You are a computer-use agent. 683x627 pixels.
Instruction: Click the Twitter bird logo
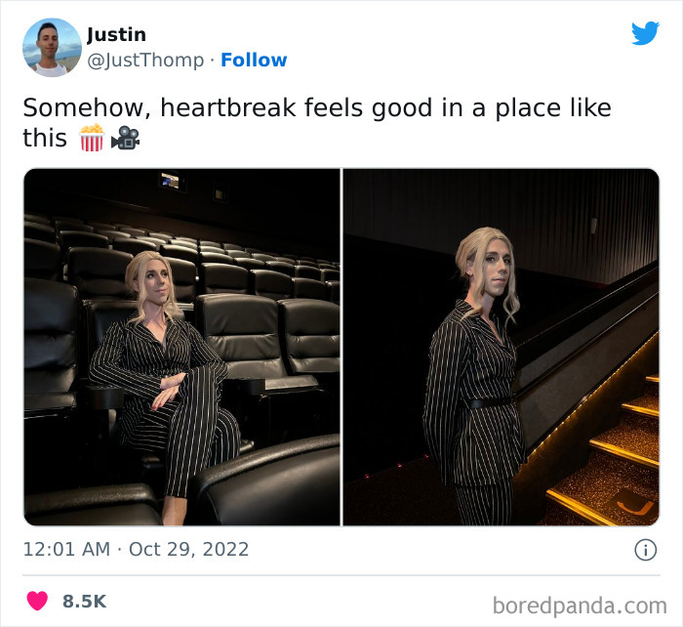(x=645, y=32)
